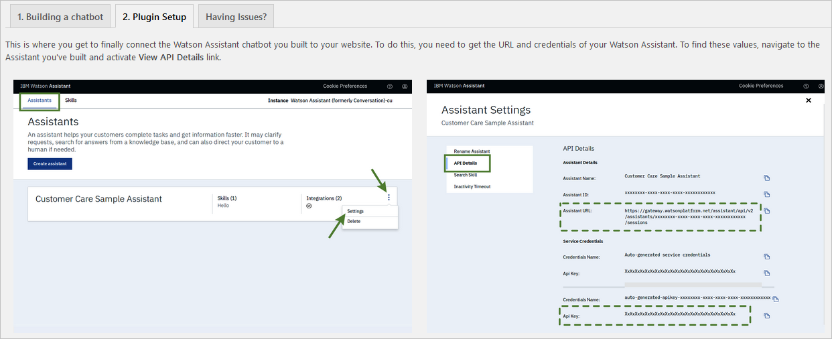Click the help icon in Assistants screenshot header

pos(390,86)
